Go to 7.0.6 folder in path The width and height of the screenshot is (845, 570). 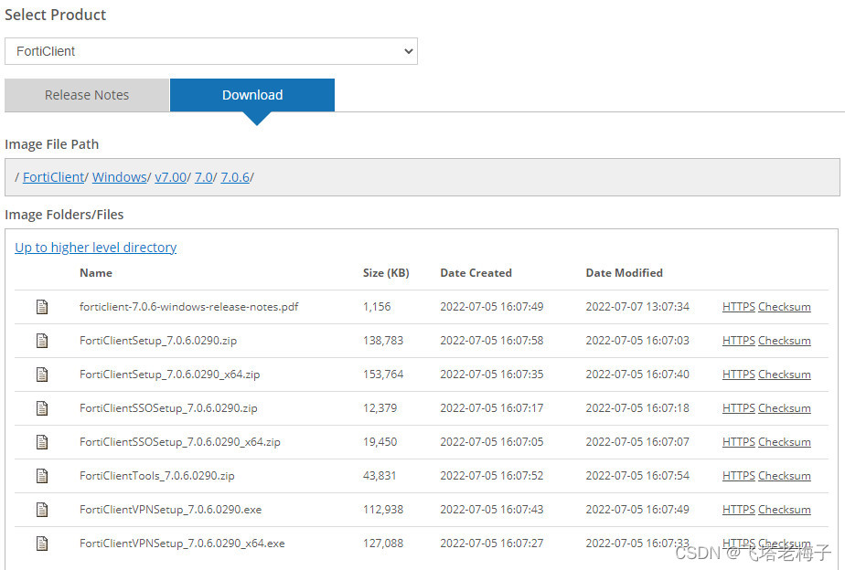click(x=236, y=177)
